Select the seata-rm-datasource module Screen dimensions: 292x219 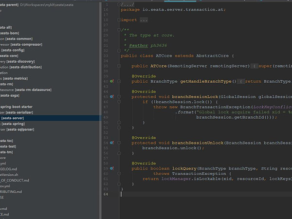(34, 90)
